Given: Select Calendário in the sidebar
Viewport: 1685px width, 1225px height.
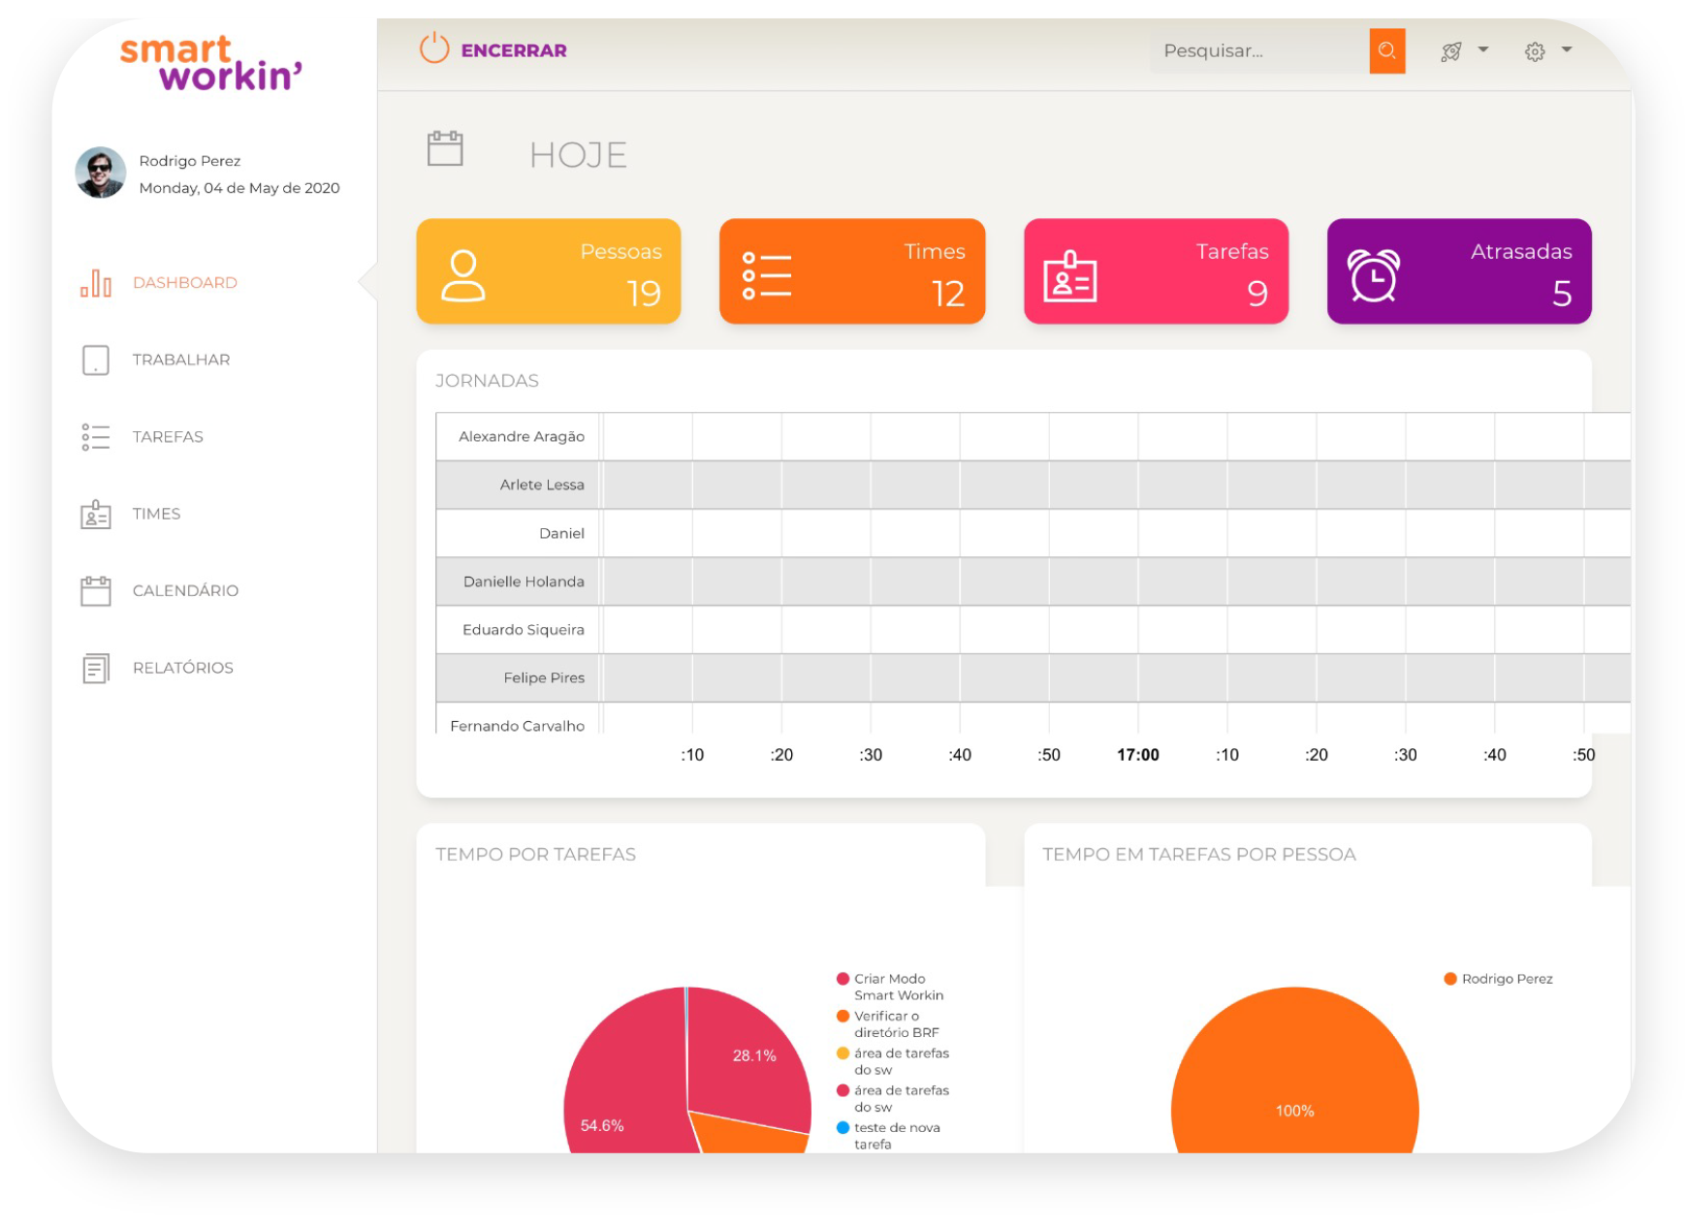Looking at the screenshot, I should [x=185, y=591].
